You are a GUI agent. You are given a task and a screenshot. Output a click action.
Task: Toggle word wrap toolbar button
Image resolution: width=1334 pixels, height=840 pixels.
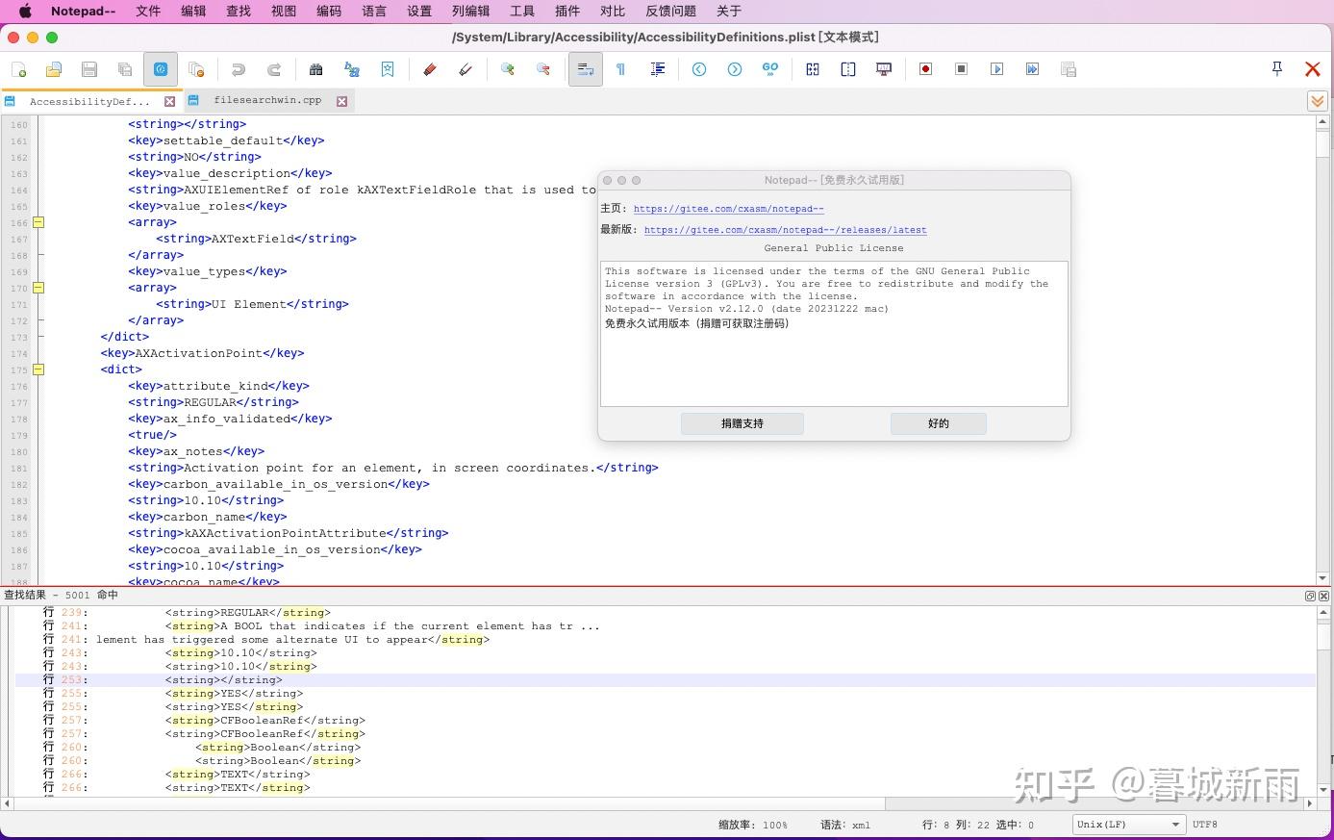[585, 69]
